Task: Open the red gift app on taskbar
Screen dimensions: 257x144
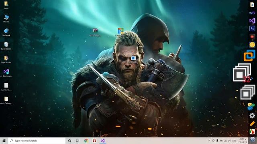Action: (x=94, y=140)
